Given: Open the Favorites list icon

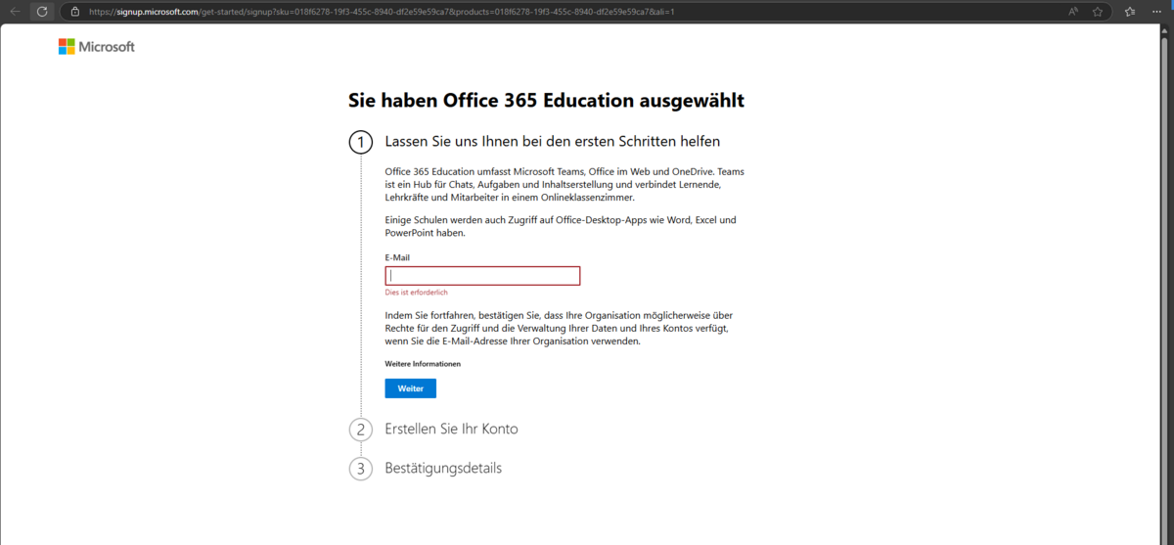Looking at the screenshot, I should pos(1130,12).
